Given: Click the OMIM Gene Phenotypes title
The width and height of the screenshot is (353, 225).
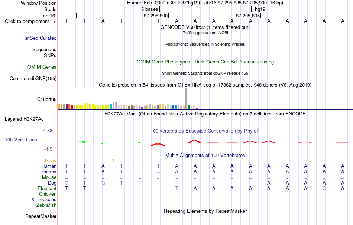Looking at the screenshot, I should point(205,62).
